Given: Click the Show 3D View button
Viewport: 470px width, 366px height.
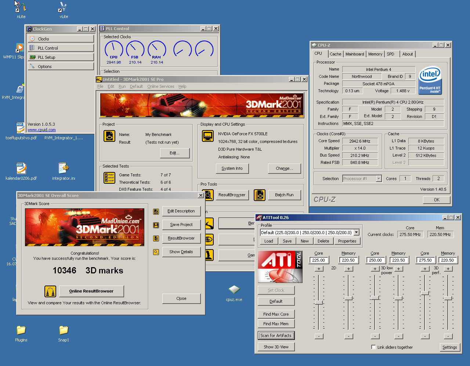Looking at the screenshot, I should click(x=276, y=347).
